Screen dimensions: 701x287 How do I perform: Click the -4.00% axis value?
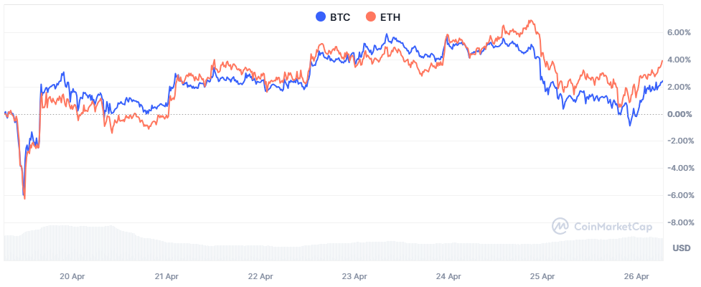click(x=678, y=169)
